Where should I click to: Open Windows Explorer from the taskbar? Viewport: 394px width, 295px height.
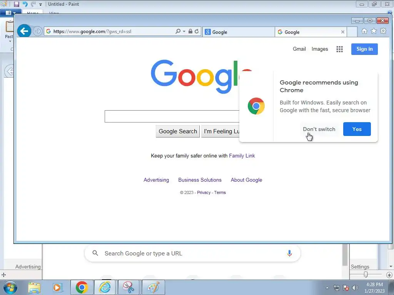pos(34,287)
